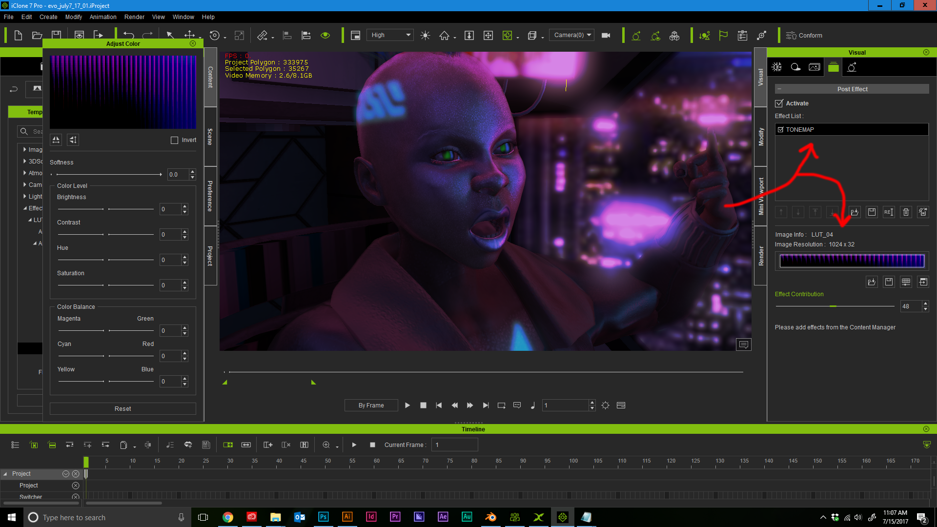Click the New Project icon

pos(18,35)
